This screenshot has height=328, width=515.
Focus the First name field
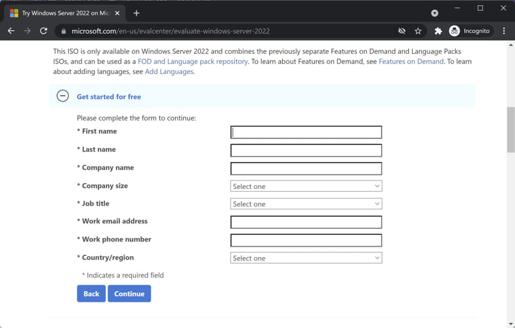click(x=306, y=133)
